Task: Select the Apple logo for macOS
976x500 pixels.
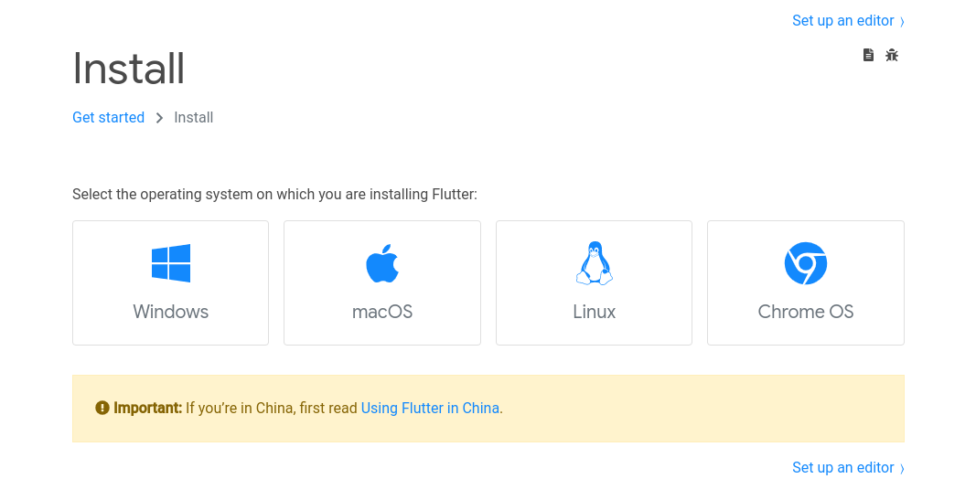Action: pos(382,264)
